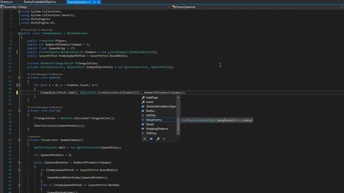
Task: Open the Assembly-CSharp project dropdown
Action: (169, 7)
